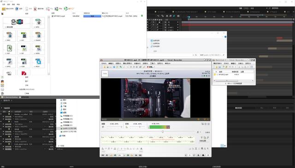The height and width of the screenshot is (168, 295).
Task: Select the -> MOV conversion tile
Action: click(x=38, y=62)
